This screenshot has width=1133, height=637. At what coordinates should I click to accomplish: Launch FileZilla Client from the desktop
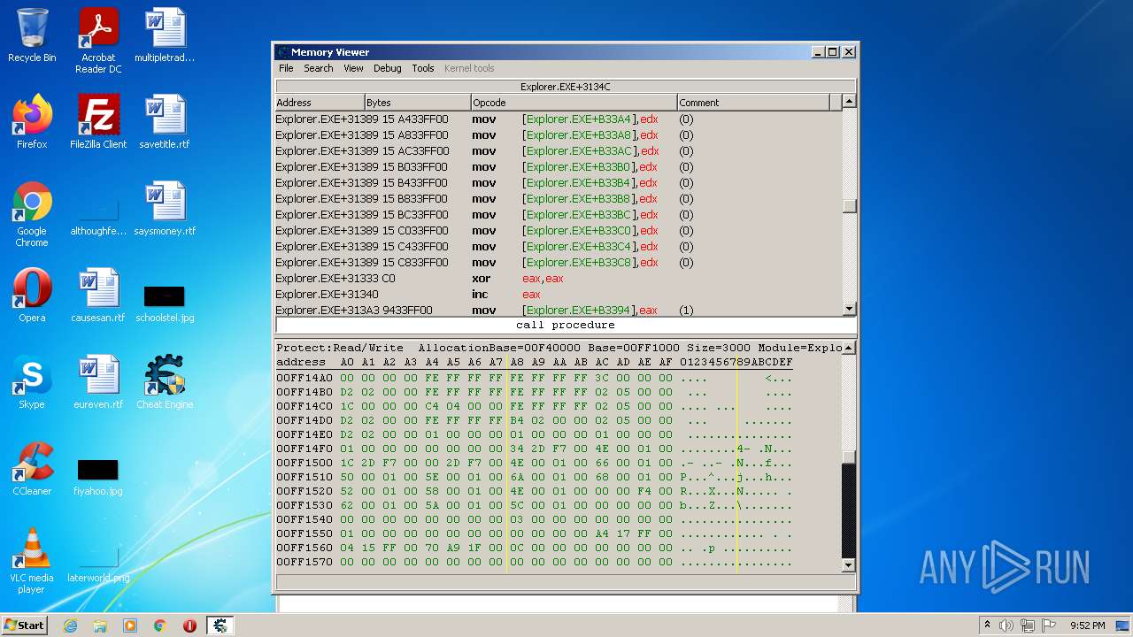98,122
